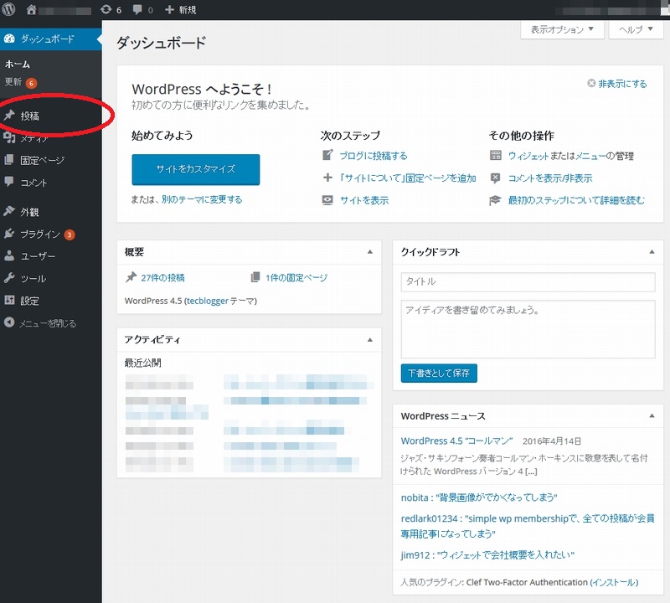Open 更新 submenu with 6 updates
Screen dimensions: 670x603
[x=20, y=82]
